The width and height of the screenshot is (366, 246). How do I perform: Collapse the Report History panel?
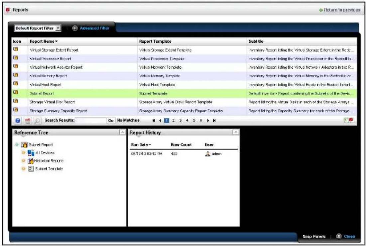coord(236,132)
